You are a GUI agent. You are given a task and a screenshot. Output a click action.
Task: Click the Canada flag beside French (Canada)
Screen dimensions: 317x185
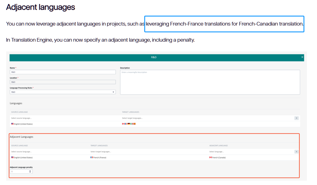pos(211,157)
